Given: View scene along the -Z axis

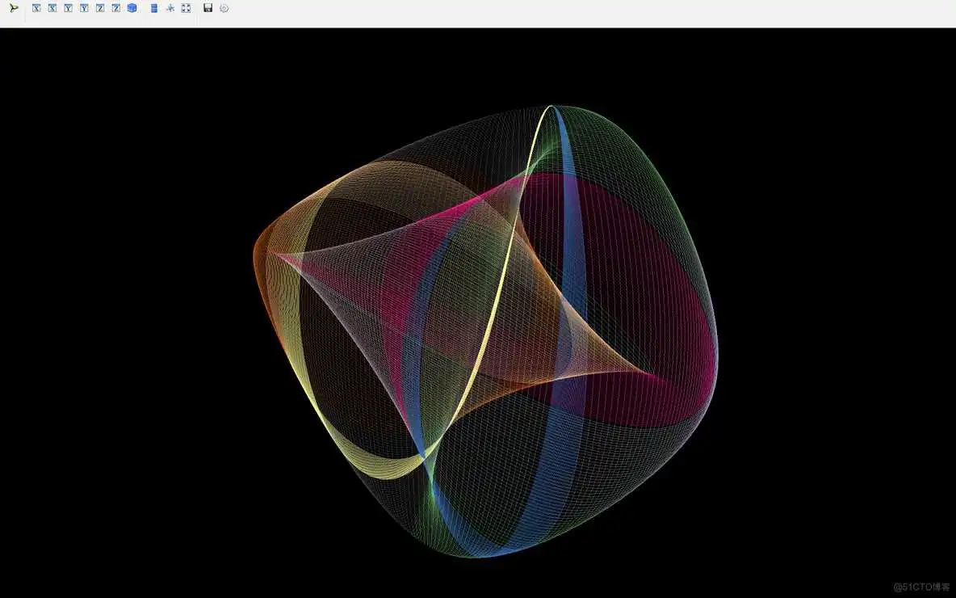Looking at the screenshot, I should [115, 8].
